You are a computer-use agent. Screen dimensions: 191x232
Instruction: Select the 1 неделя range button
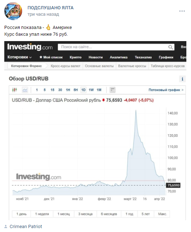(42, 214)
